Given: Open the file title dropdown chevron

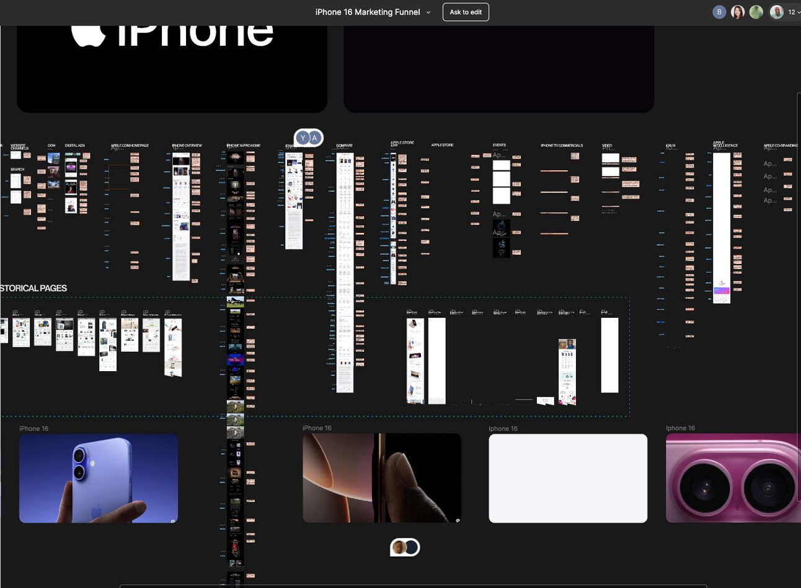Looking at the screenshot, I should pyautogui.click(x=428, y=12).
